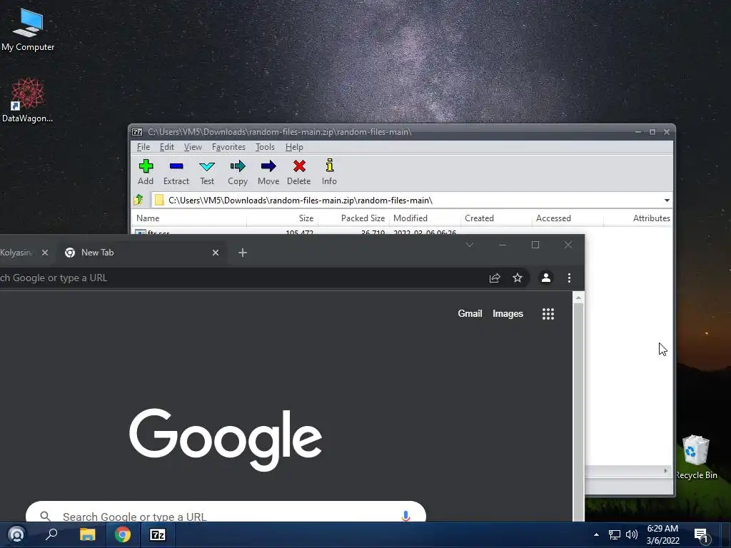Open network status tray icon
Image resolution: width=731 pixels, height=548 pixels.
[615, 534]
